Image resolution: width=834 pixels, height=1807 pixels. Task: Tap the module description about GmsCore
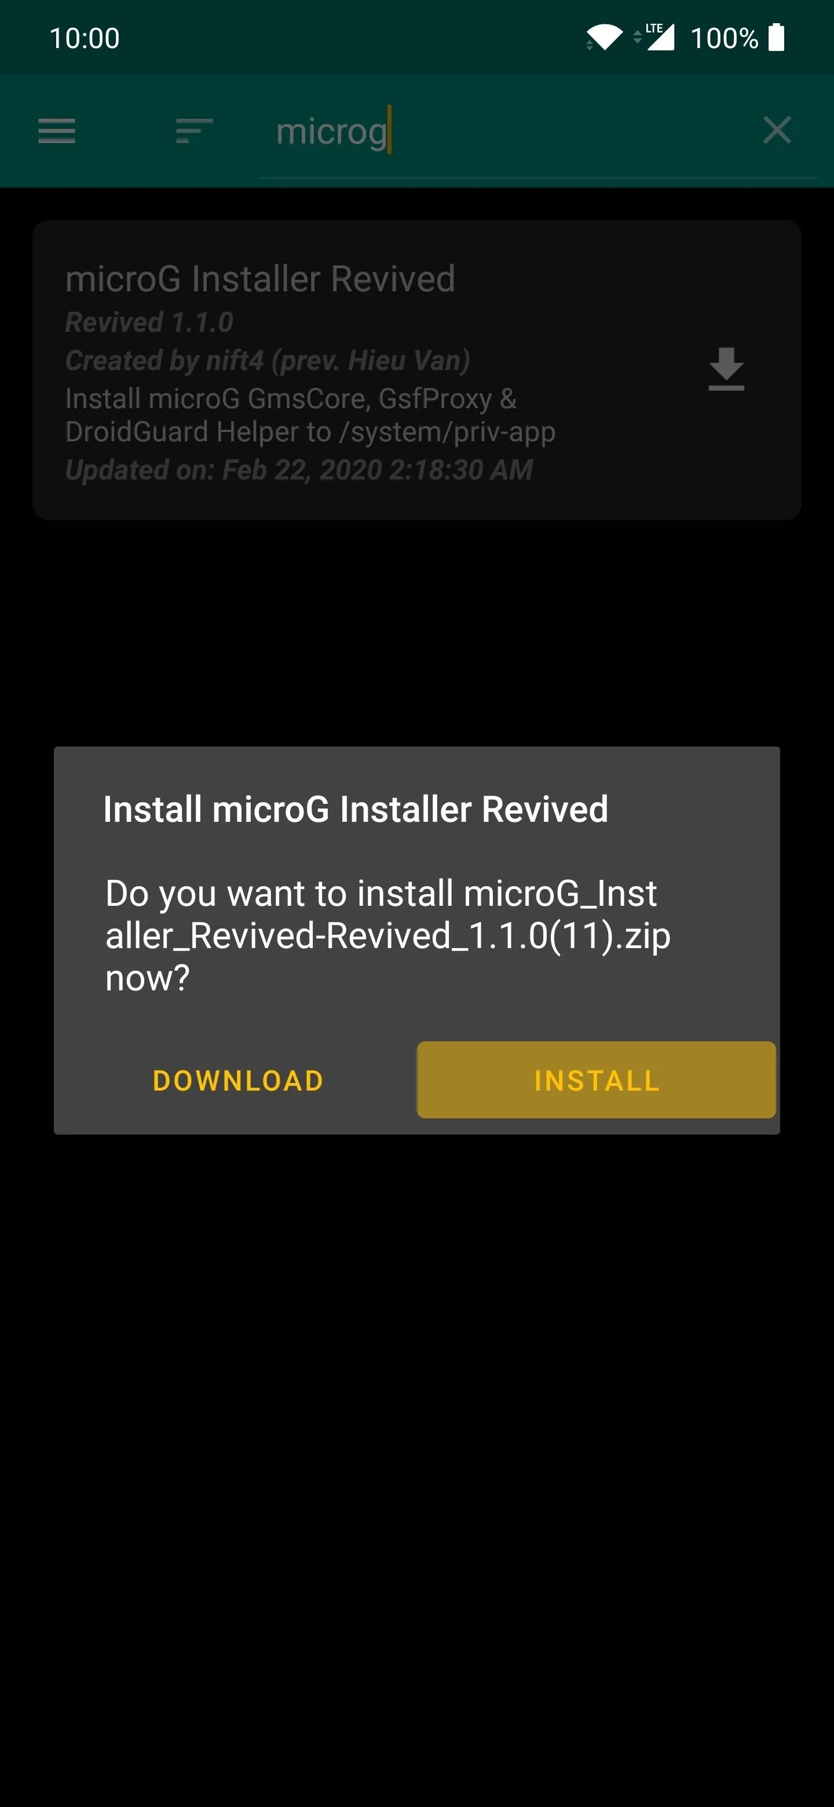[x=310, y=415]
